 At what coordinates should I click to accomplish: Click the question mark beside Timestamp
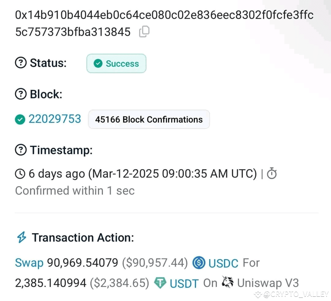[x=20, y=150]
